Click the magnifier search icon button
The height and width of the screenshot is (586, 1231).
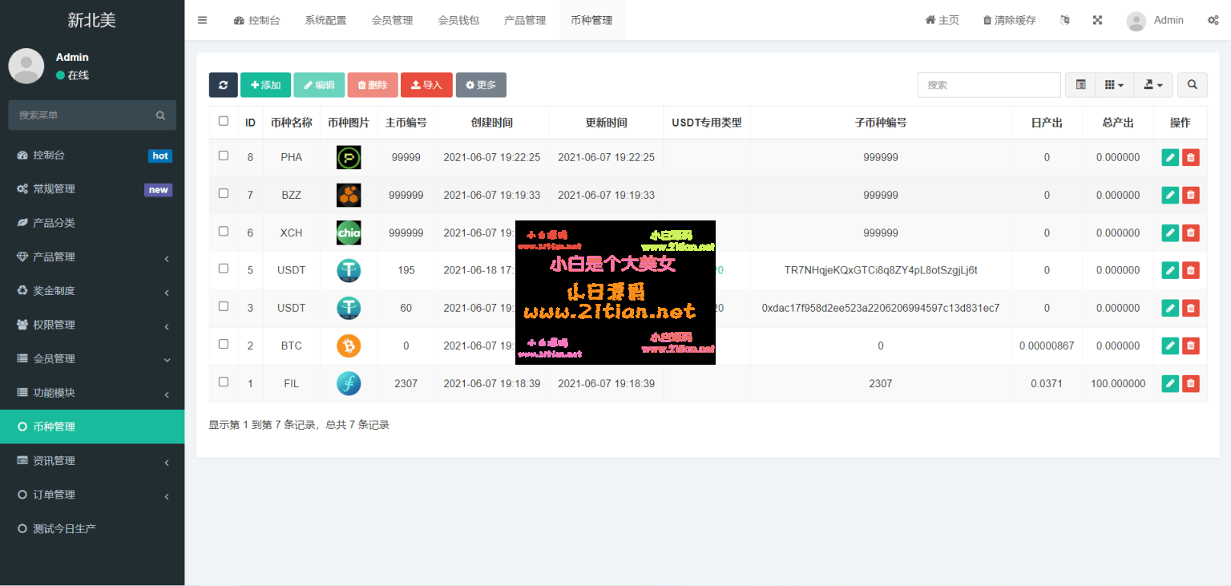1193,85
